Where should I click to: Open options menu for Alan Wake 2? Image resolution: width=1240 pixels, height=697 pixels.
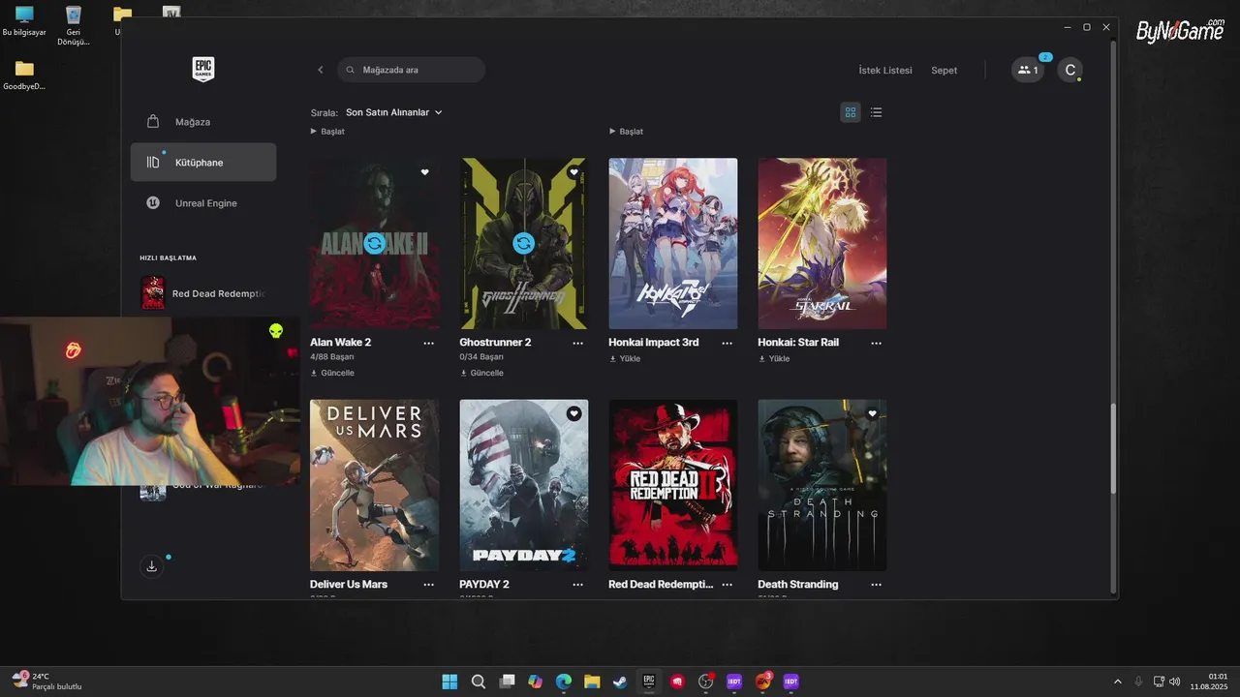[429, 343]
